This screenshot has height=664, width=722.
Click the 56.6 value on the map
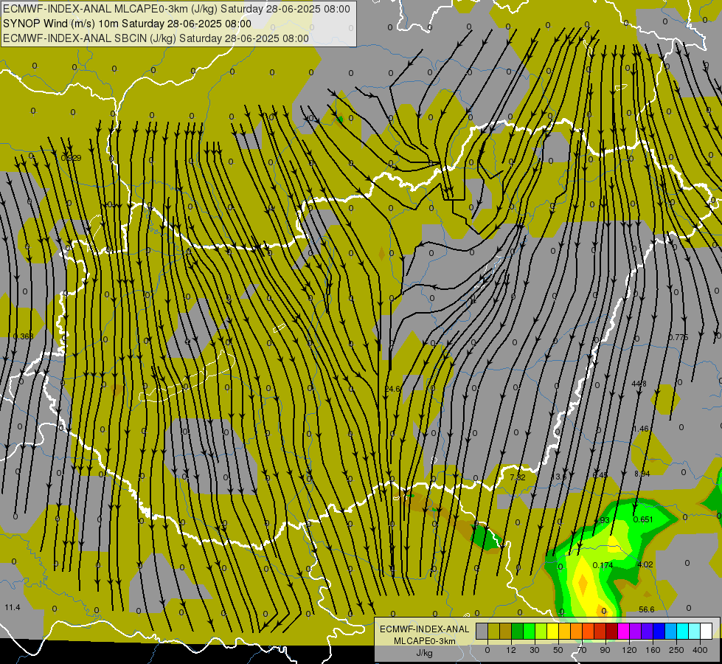pos(647,609)
